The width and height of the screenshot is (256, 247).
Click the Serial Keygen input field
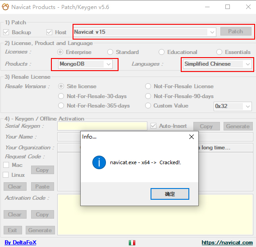click(102, 126)
